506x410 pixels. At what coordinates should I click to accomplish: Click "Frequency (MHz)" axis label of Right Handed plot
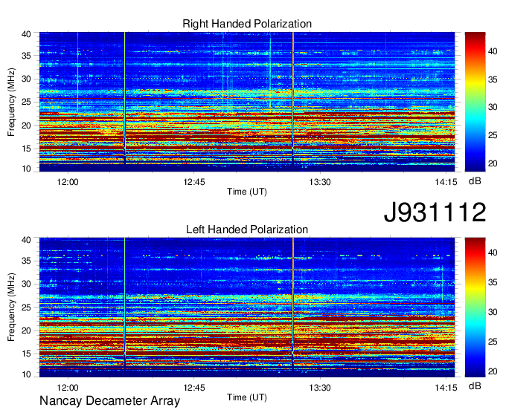click(11, 102)
